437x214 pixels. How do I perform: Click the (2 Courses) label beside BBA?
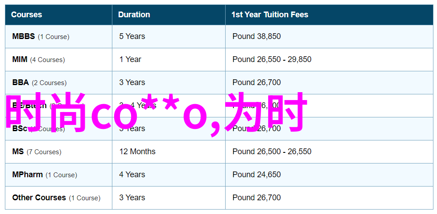49,83
